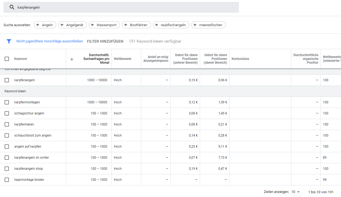Toggle the select-all checkbox in table header
Screen dimensions: 341x197
[x=7, y=59]
